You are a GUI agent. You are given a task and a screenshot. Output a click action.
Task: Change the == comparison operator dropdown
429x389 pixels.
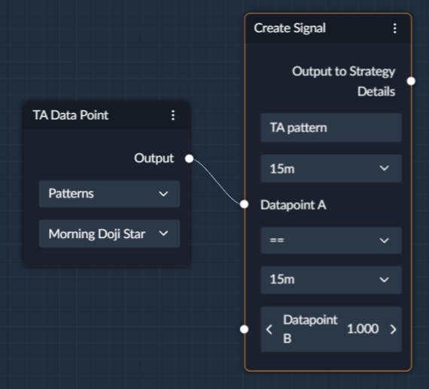pos(331,240)
